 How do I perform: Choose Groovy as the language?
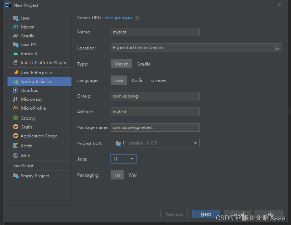pos(159,80)
